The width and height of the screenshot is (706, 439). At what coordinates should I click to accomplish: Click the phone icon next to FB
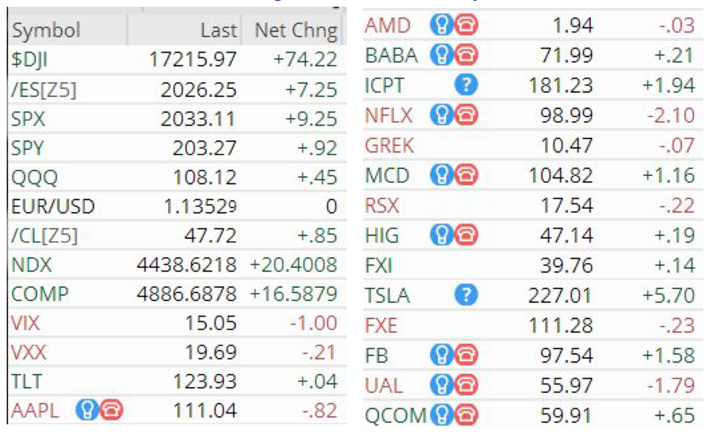tap(466, 355)
